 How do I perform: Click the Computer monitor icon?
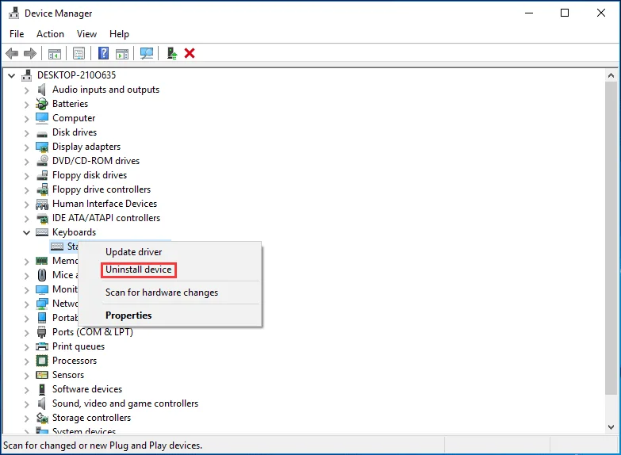[x=41, y=118]
